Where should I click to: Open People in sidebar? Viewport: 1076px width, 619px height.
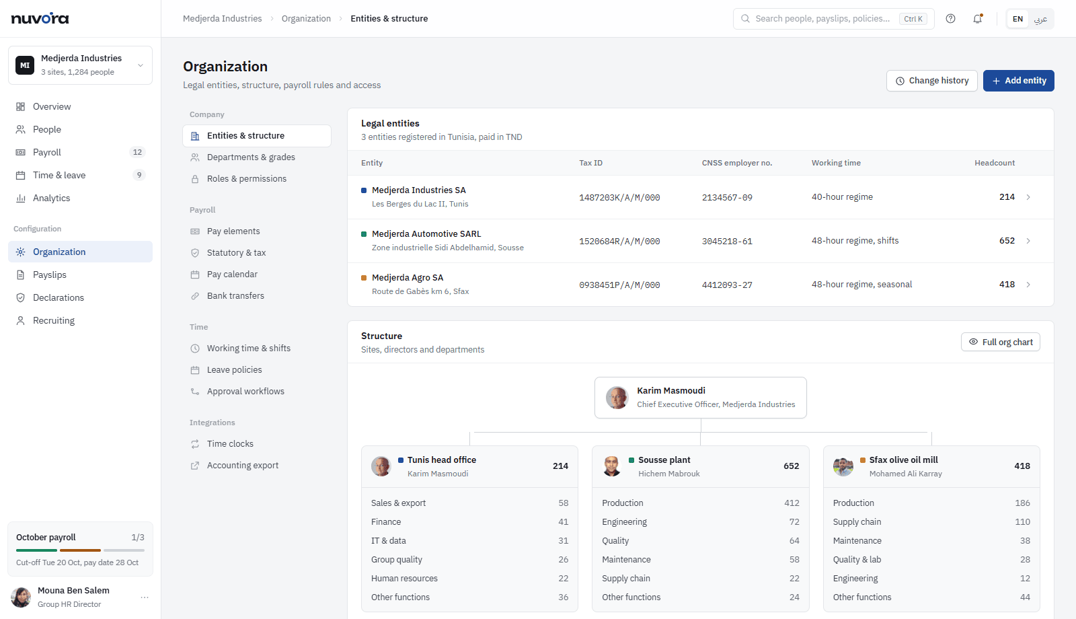80,129
